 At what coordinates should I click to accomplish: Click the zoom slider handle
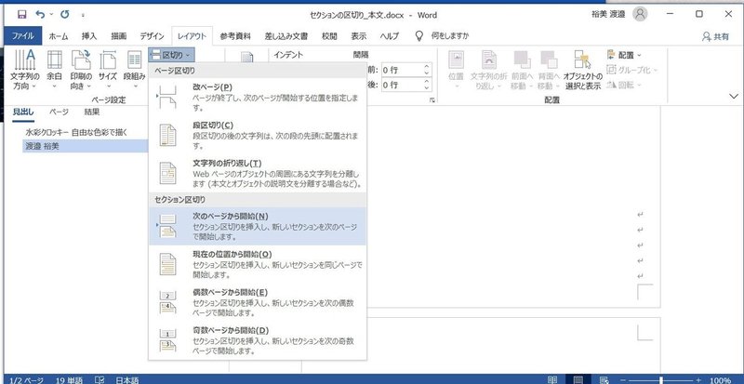click(661, 380)
